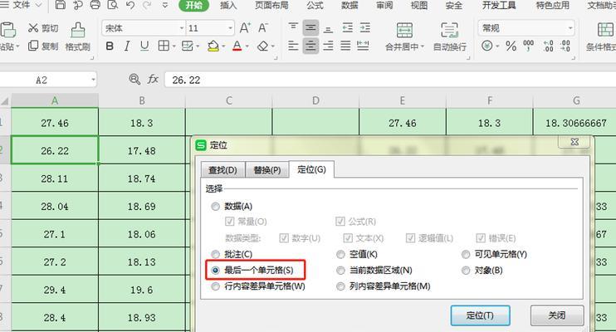
Task: Click the 定位(T) button
Action: 480,315
